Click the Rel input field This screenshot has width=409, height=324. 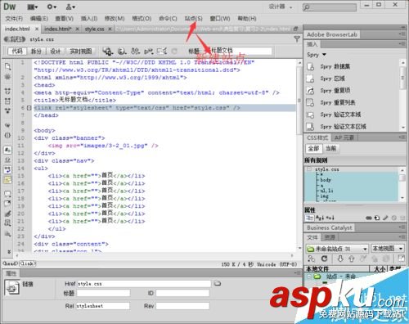click(103, 306)
